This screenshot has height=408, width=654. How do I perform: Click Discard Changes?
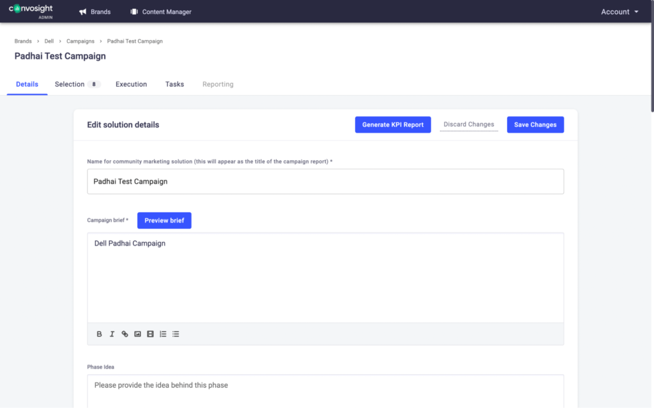(x=469, y=125)
